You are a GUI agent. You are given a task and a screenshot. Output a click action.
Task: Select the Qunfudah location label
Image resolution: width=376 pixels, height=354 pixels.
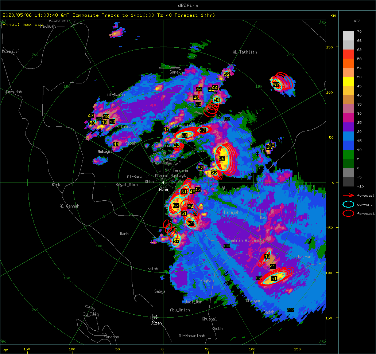pos(13,92)
